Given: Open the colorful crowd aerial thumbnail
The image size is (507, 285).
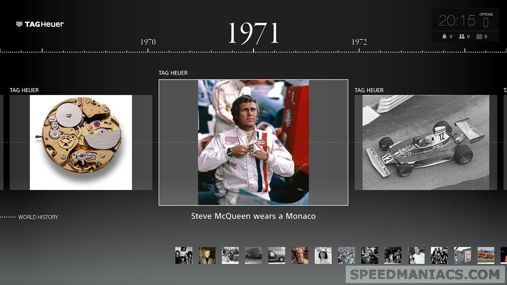Looking at the screenshot, I should (x=347, y=255).
